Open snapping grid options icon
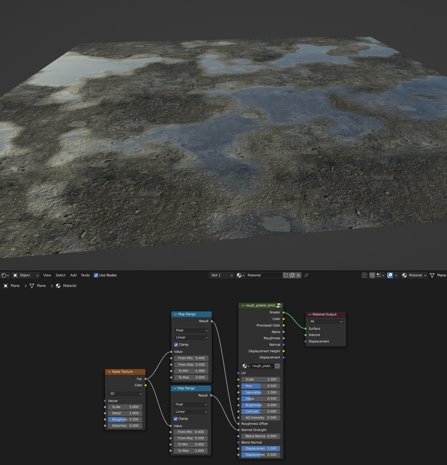The height and width of the screenshot is (465, 447). pyautogui.click(x=381, y=275)
